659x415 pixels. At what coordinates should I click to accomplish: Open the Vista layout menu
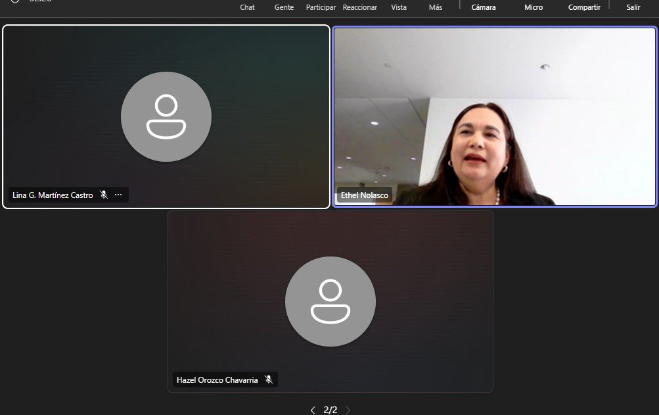click(x=399, y=7)
